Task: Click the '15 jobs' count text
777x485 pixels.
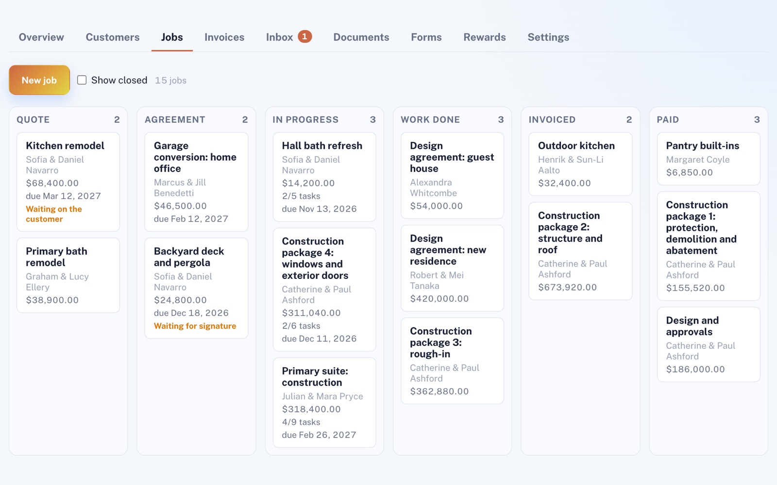Action: (x=170, y=81)
